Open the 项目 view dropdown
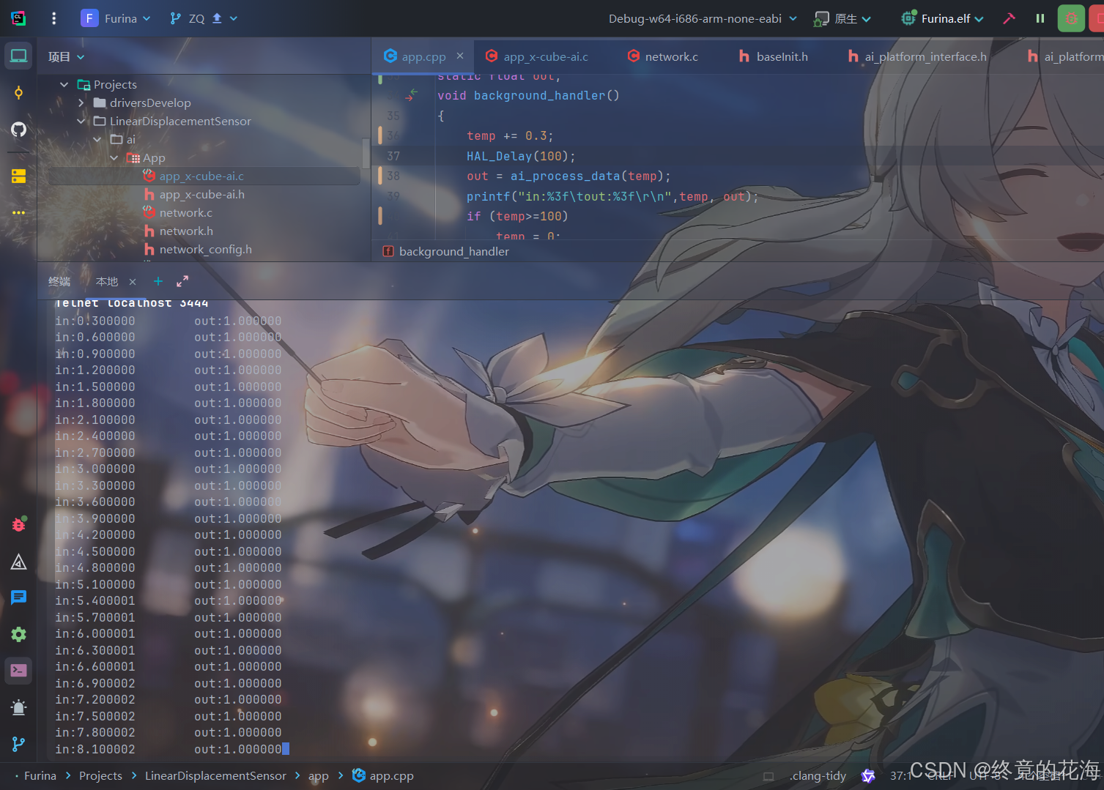This screenshot has width=1104, height=790. [67, 56]
